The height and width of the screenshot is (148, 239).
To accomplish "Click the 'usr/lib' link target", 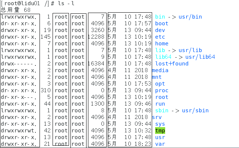I will tap(190, 50).
